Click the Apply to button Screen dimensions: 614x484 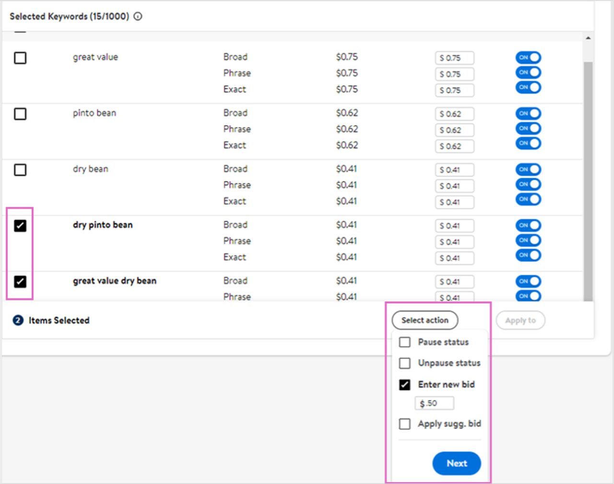click(x=520, y=320)
